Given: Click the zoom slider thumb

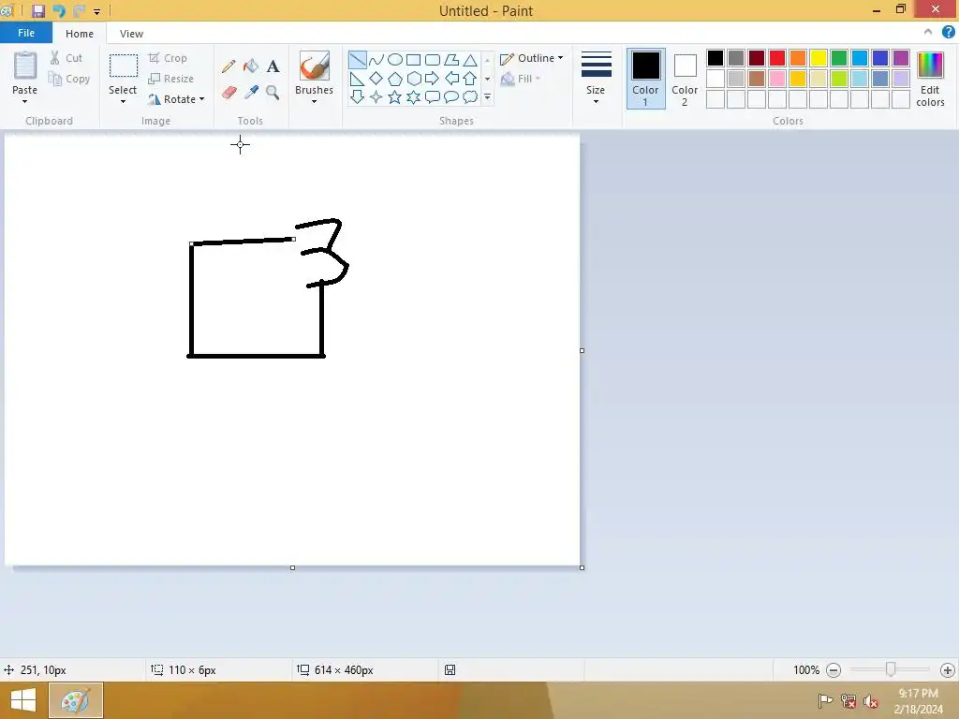Looking at the screenshot, I should [891, 669].
